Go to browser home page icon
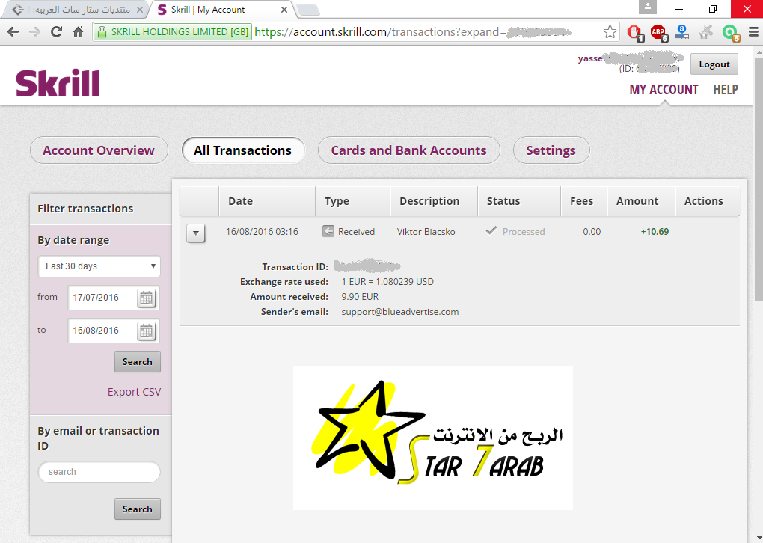The width and height of the screenshot is (763, 543). point(78,32)
